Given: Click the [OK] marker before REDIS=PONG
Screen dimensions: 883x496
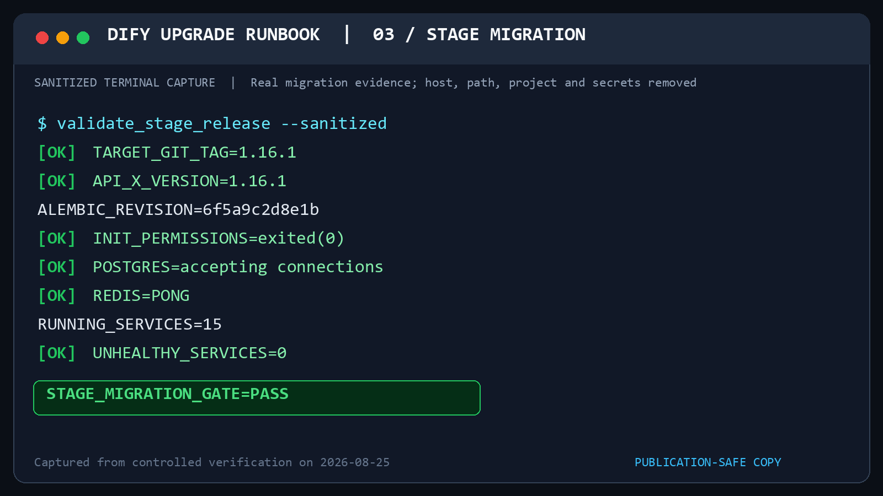Looking at the screenshot, I should [56, 295].
